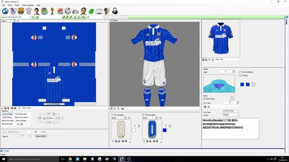Screen dimensions: 289x162
Task: Expand the Filter All dropdown
Action: (x=103, y=17)
